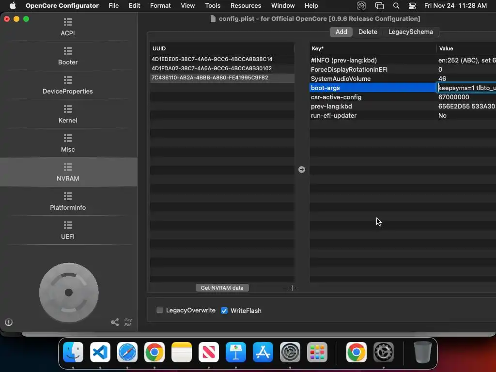This screenshot has height=372, width=496.
Task: Click the UUID column header
Action: click(x=222, y=48)
